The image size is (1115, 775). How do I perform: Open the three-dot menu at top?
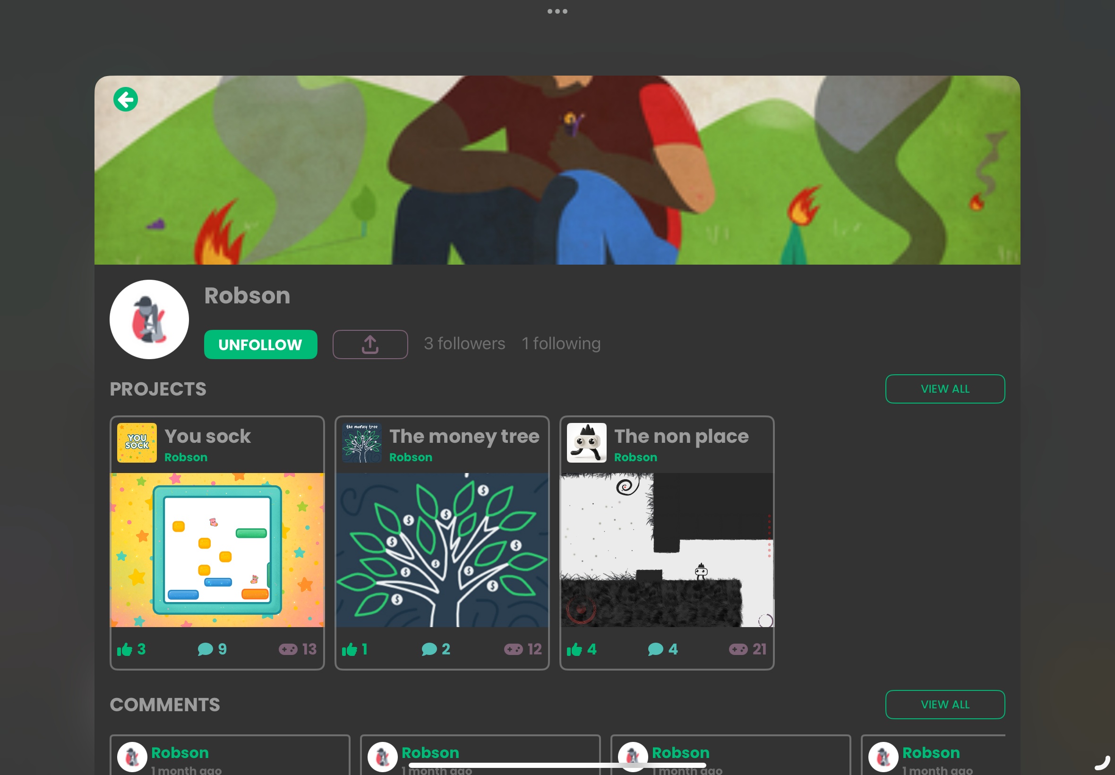557,11
